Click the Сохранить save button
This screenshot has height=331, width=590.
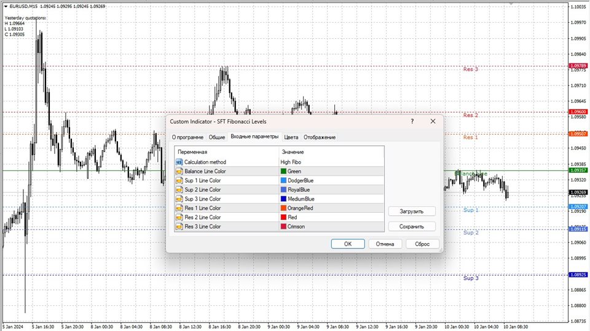[x=412, y=226]
